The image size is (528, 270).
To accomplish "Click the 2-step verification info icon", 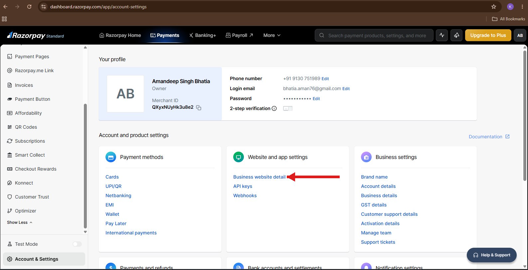I will (274, 108).
